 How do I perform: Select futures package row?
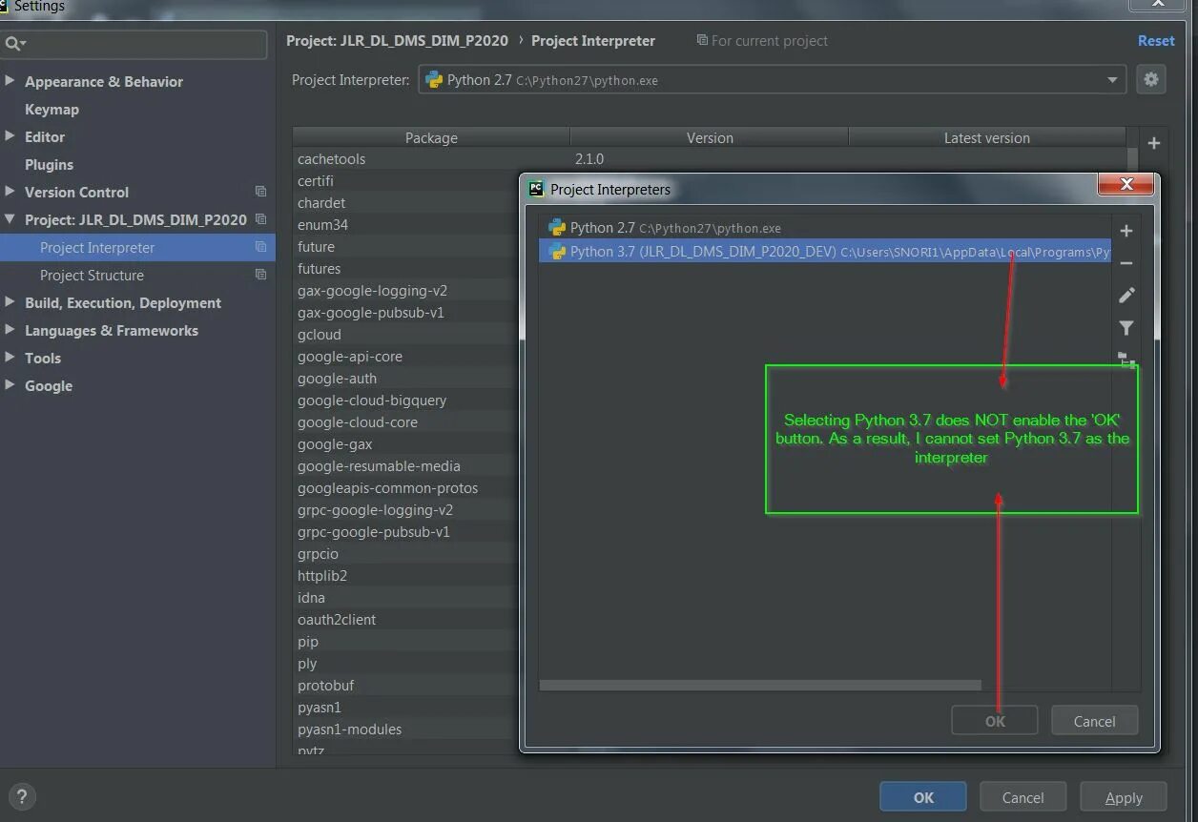click(x=319, y=268)
